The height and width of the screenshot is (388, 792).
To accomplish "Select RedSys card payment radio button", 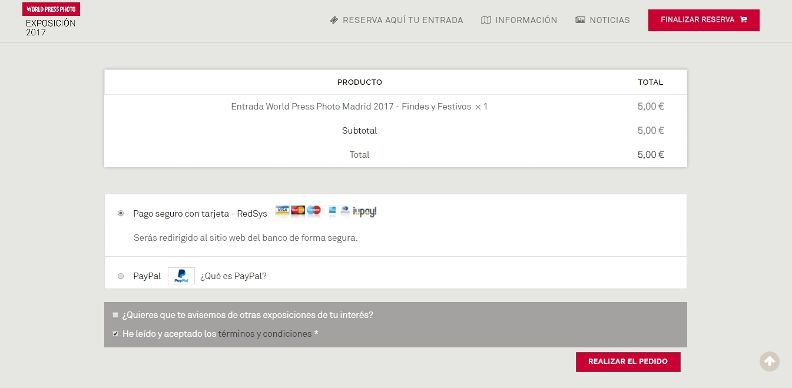I will point(121,213).
